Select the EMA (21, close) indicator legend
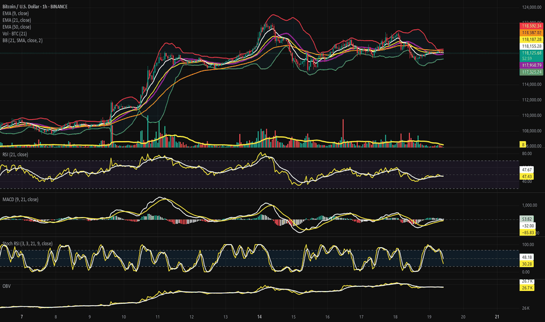Image resolution: width=545 pixels, height=322 pixels. point(17,20)
